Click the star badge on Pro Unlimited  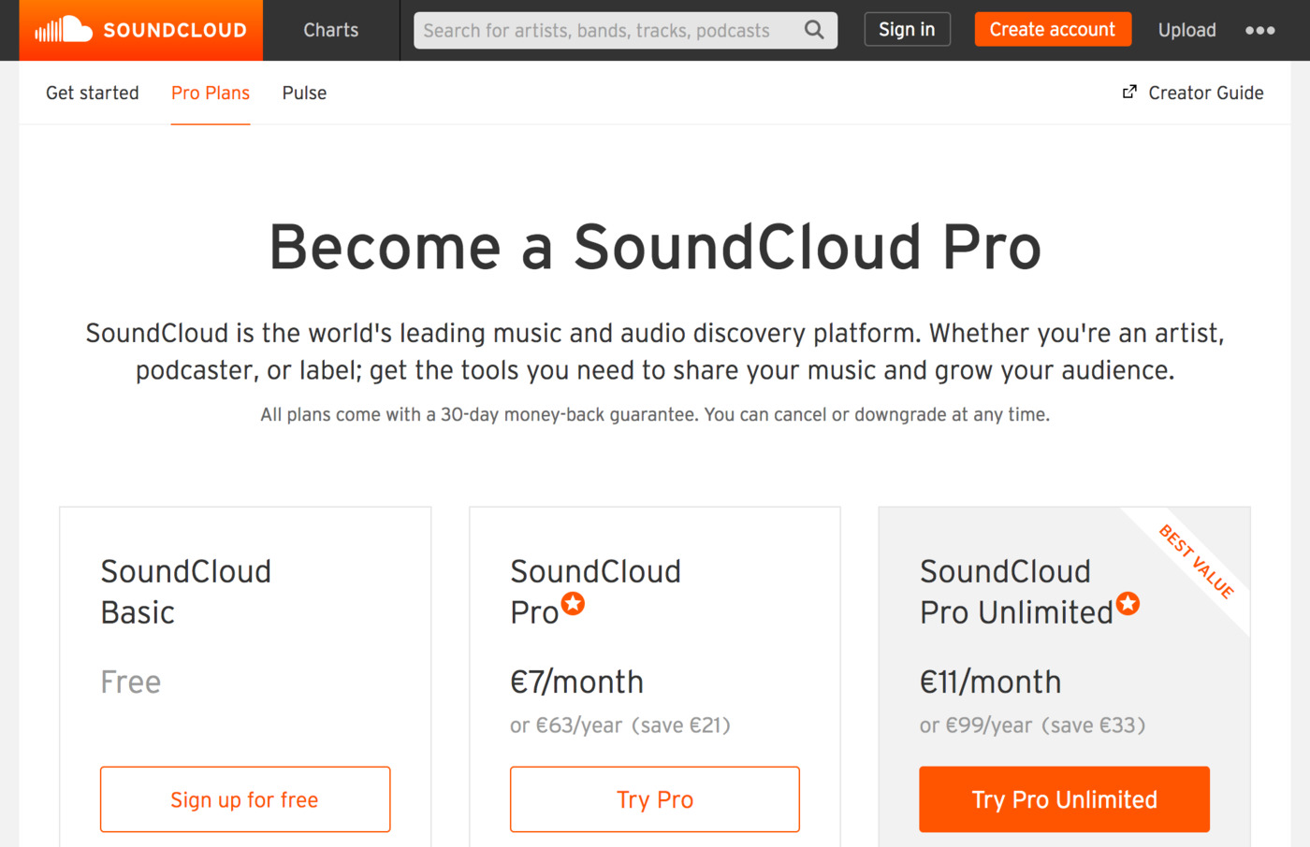tap(1128, 604)
